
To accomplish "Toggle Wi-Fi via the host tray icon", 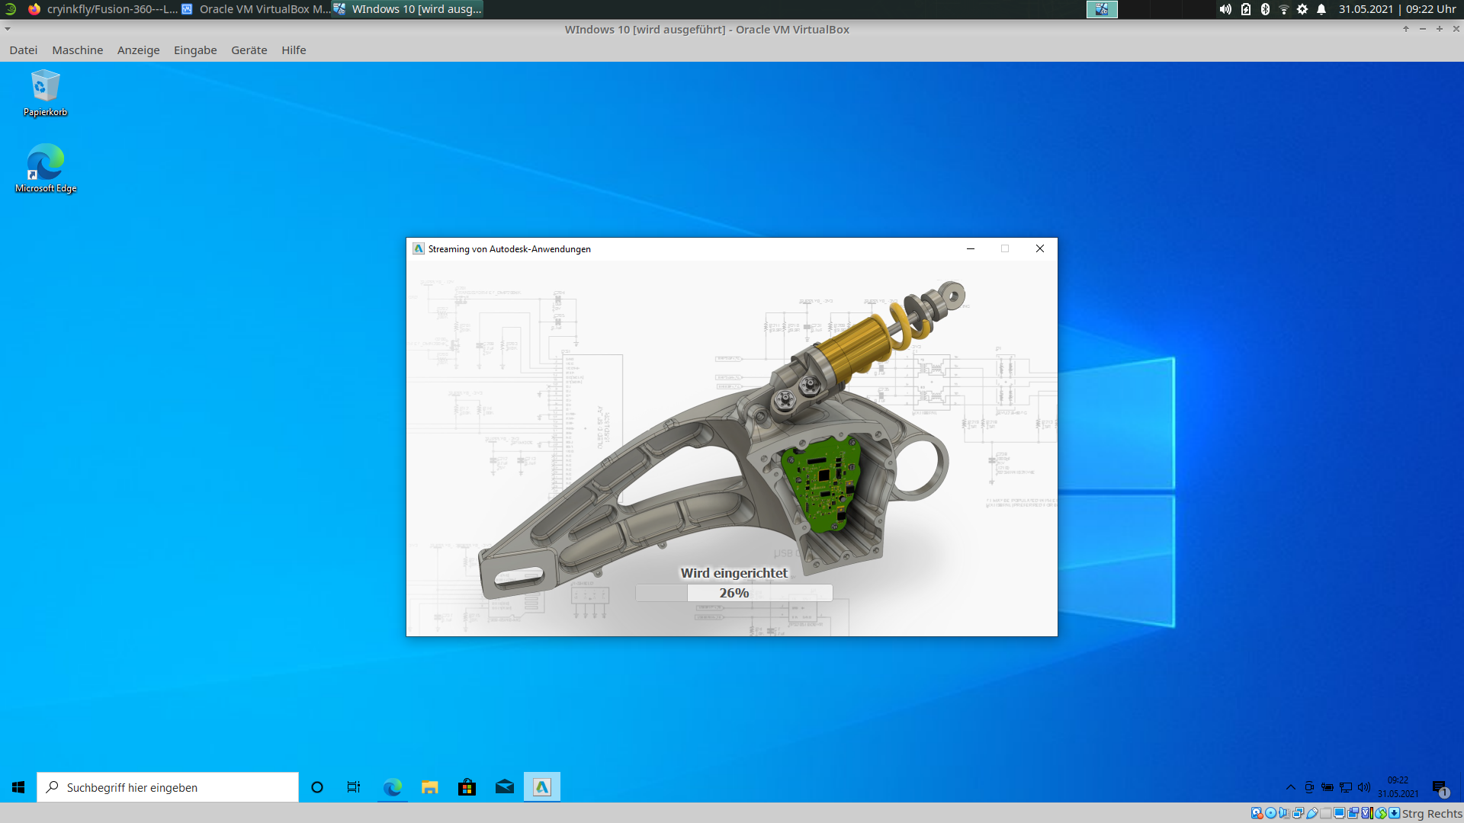I will (1286, 10).
